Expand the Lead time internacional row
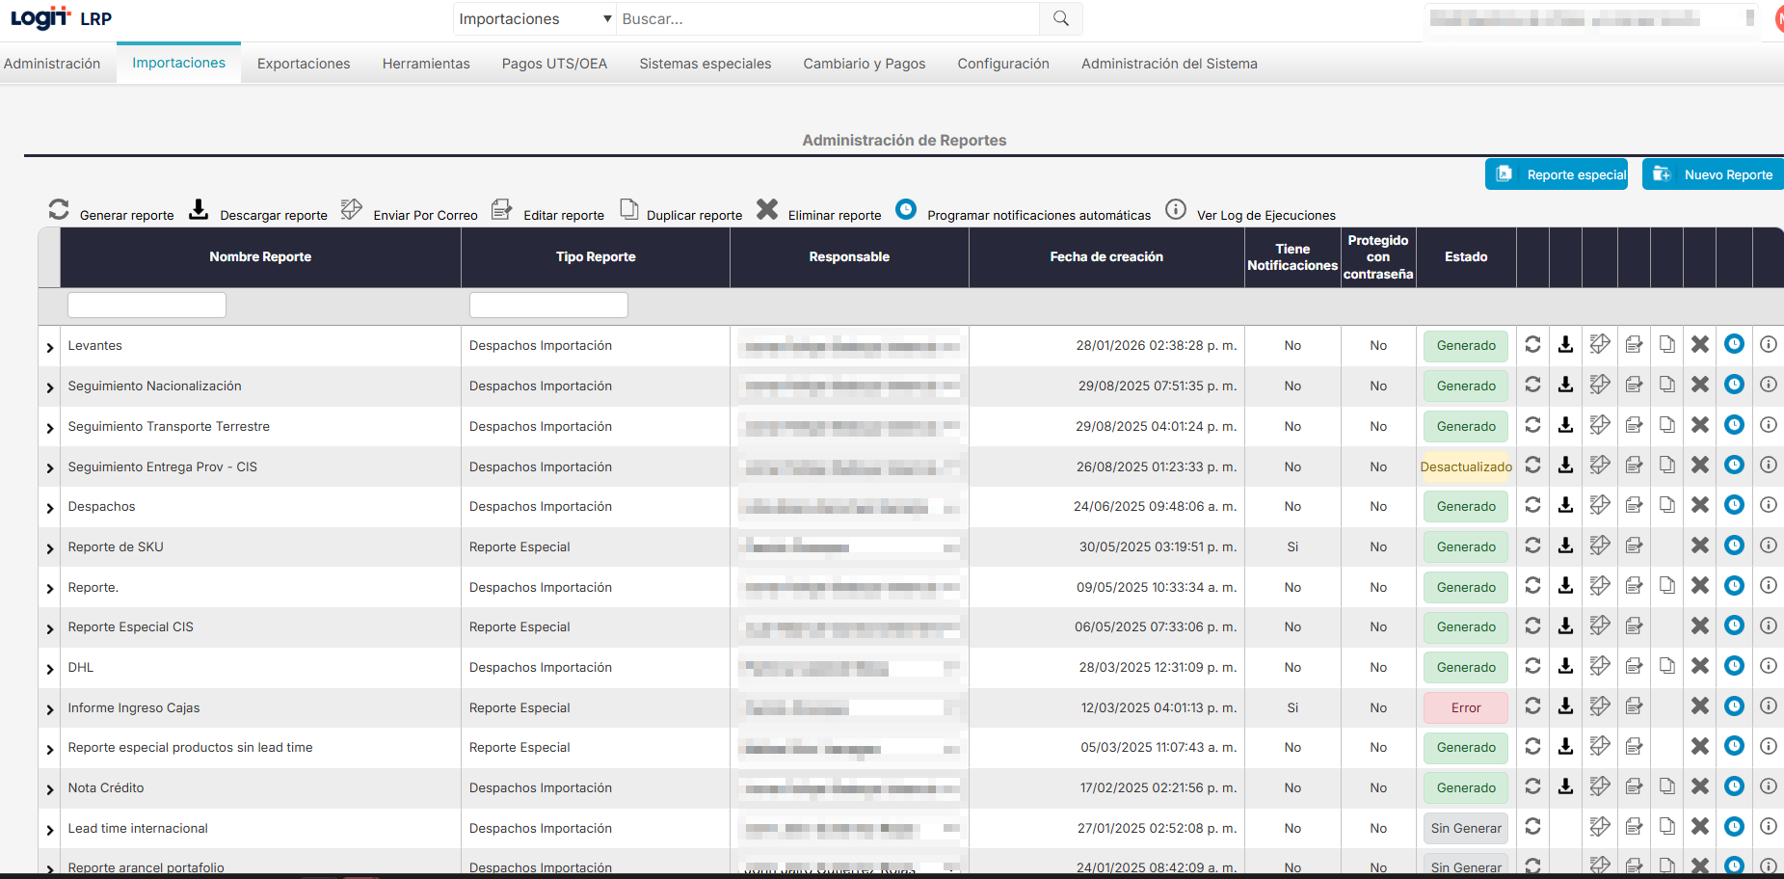The height and width of the screenshot is (879, 1784). [x=50, y=830]
